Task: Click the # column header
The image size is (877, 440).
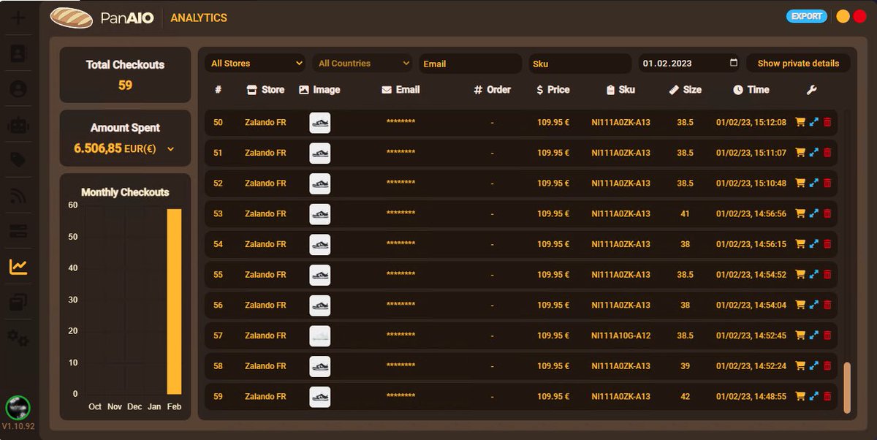Action: click(218, 90)
